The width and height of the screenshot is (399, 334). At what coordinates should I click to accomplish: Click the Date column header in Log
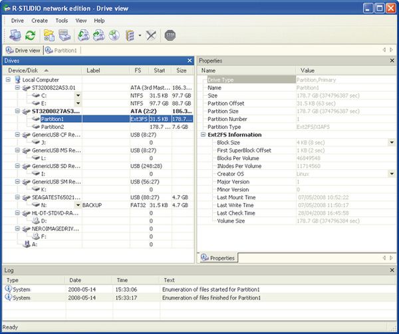click(x=89, y=280)
